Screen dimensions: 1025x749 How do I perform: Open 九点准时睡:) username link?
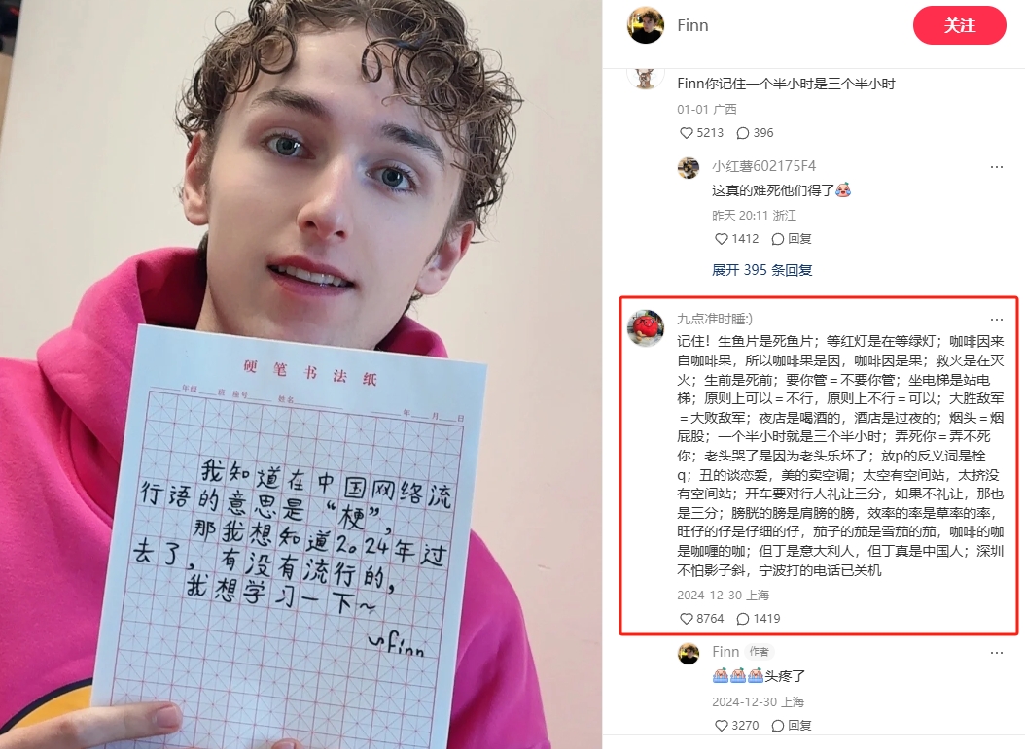point(714,319)
